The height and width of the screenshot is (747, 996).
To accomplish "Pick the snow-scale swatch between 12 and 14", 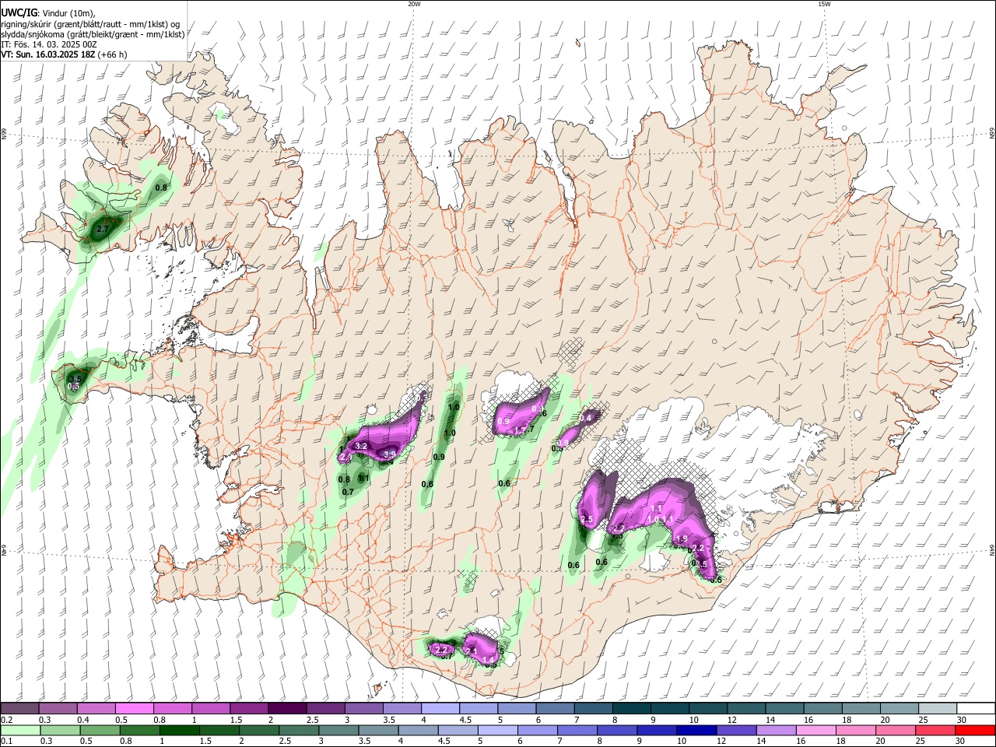I will pos(747,708).
